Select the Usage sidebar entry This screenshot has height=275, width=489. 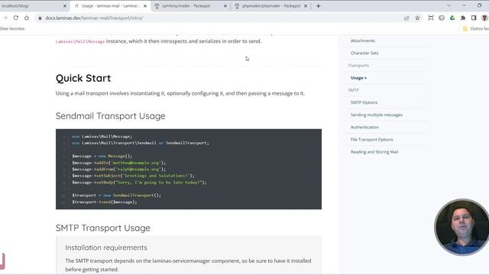coord(358,78)
